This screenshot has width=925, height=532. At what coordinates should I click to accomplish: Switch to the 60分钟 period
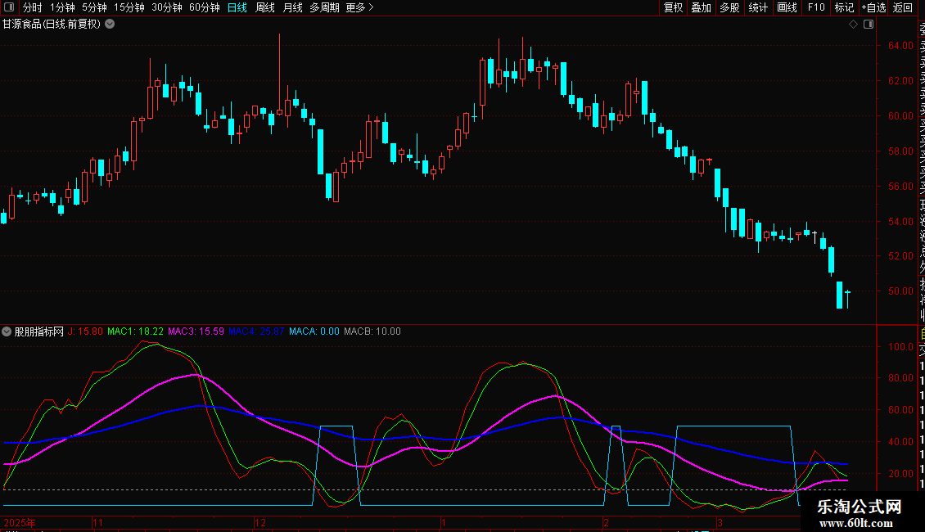[x=204, y=7]
